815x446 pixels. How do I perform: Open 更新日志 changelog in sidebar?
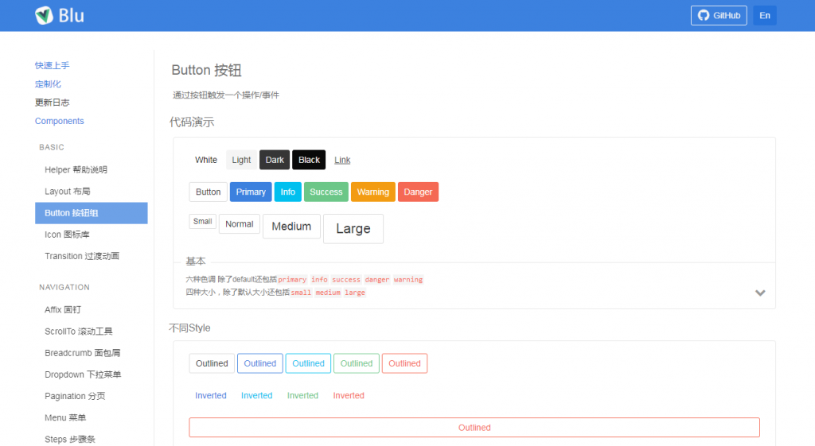[x=52, y=103]
